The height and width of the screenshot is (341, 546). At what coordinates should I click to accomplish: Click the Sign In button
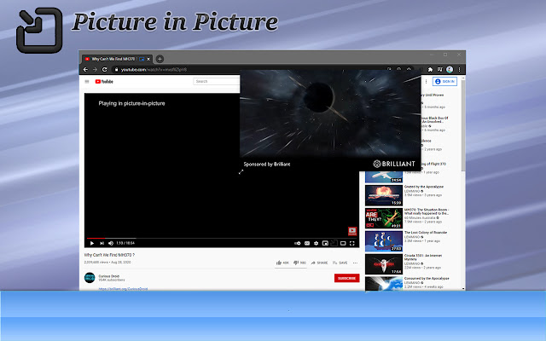coord(445,81)
